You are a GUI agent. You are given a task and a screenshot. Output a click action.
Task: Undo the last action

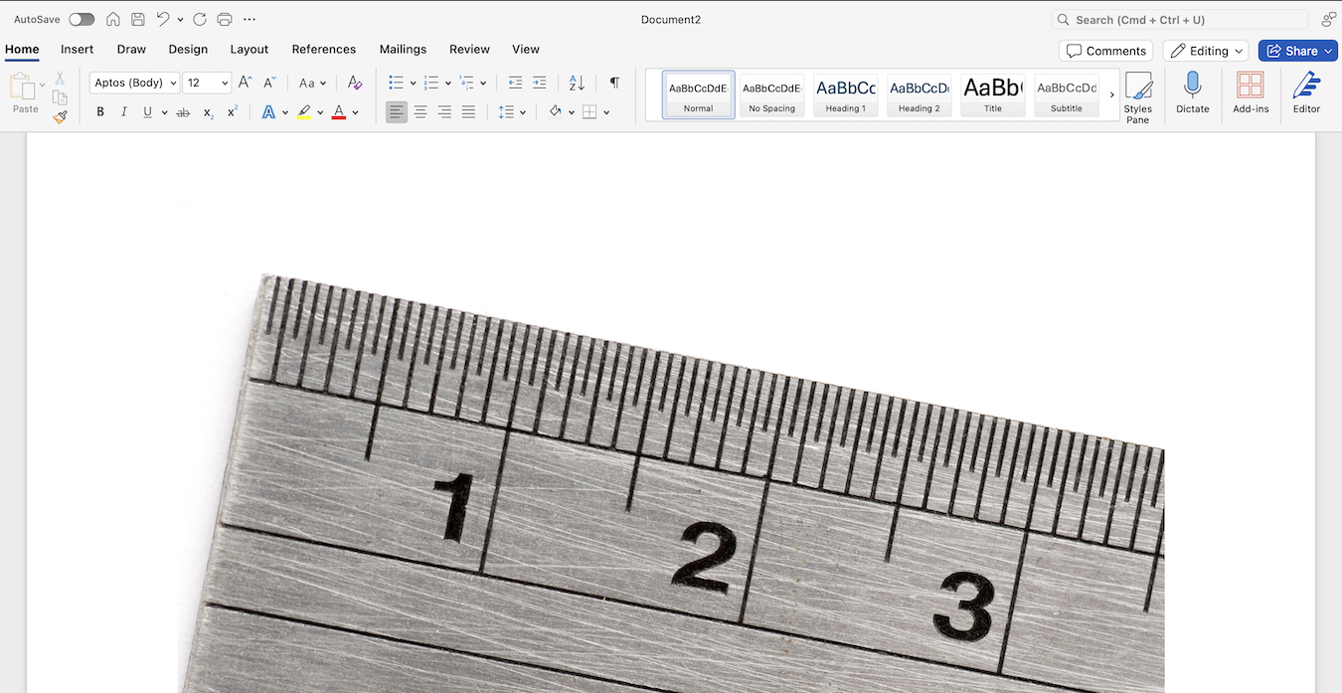click(x=163, y=20)
